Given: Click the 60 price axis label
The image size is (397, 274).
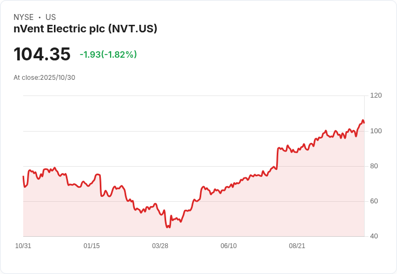Looking at the screenshot, I should coord(374,201).
